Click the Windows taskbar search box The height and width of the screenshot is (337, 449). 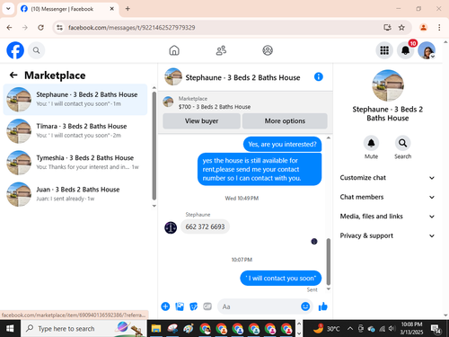84,329
